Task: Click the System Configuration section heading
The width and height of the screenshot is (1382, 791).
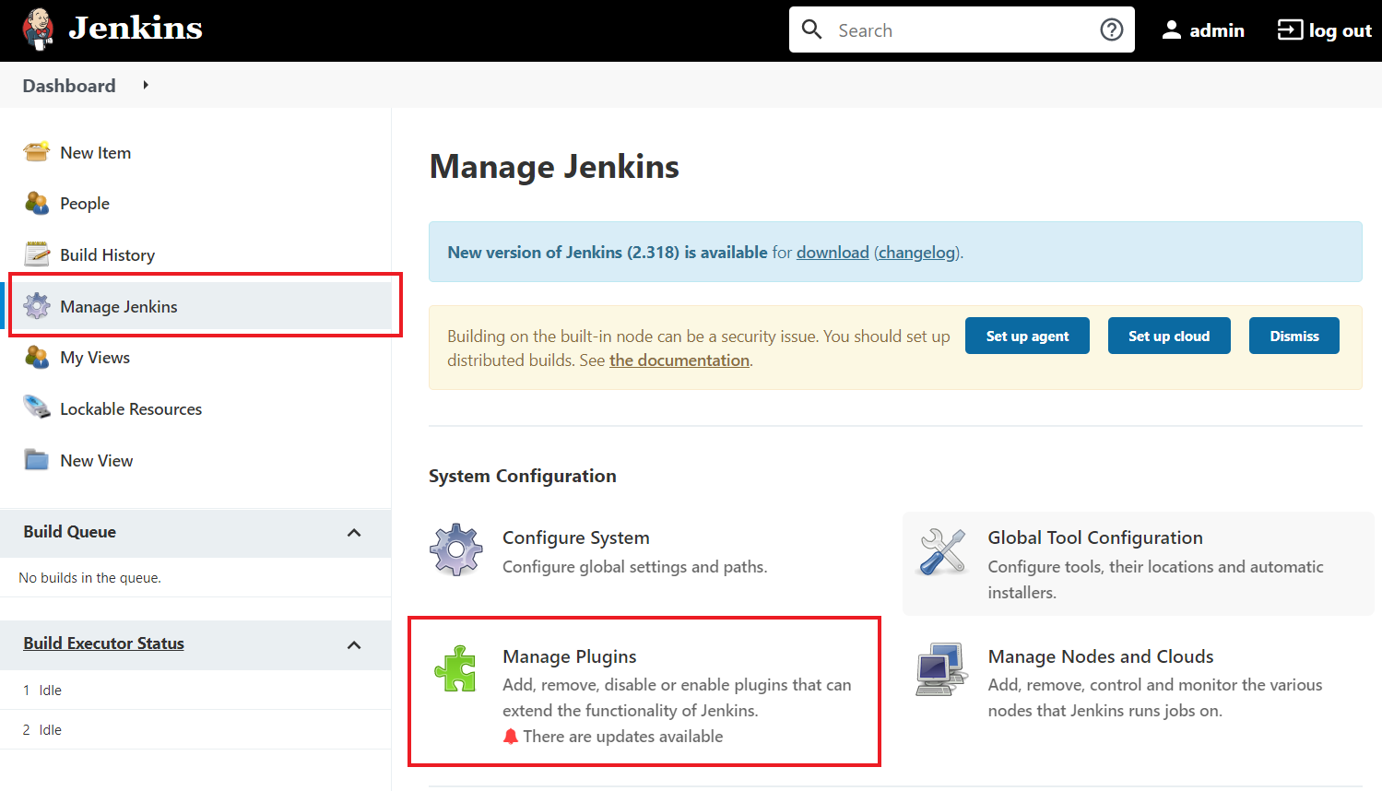Action: pos(523,476)
